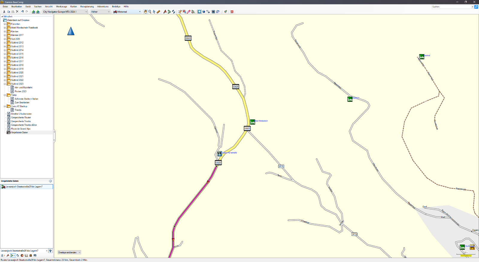The height and width of the screenshot is (262, 479).
Task: Click the Cut scissors toolbar icon
Action: pos(4,12)
